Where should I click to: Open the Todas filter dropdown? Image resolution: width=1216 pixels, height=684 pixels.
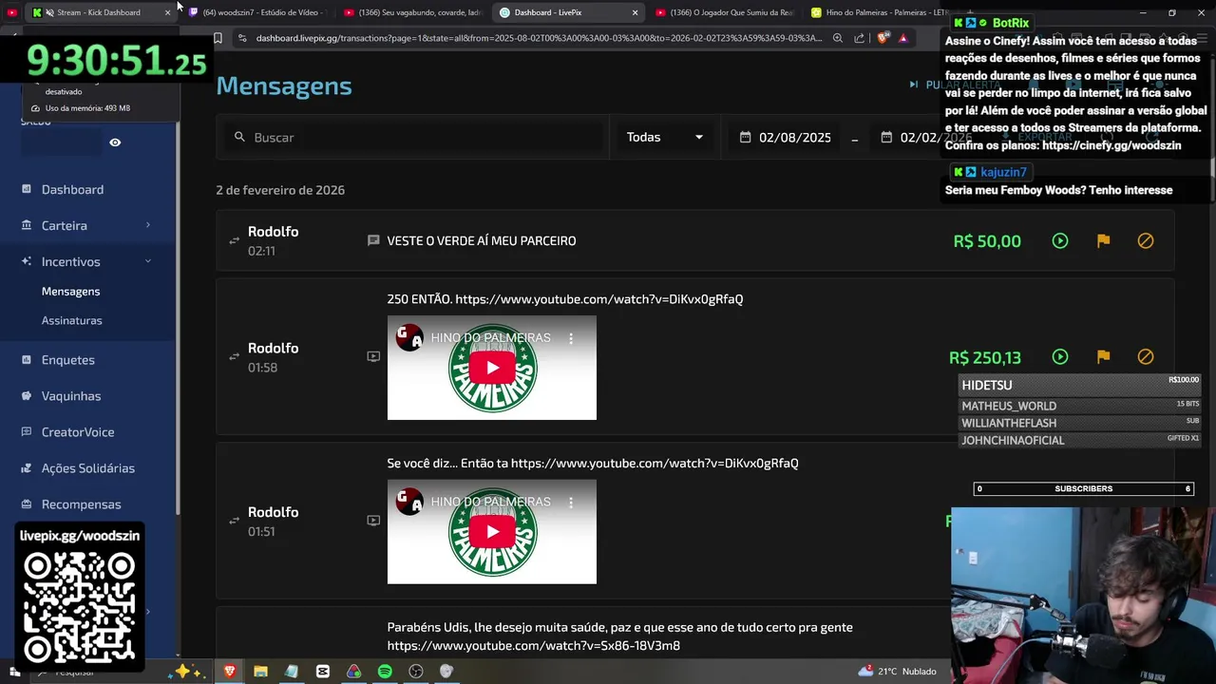click(665, 138)
